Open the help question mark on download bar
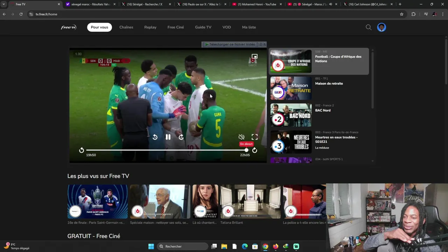 pos(260,44)
